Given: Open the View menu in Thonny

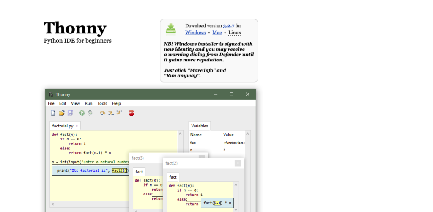Looking at the screenshot, I should click(75, 103).
